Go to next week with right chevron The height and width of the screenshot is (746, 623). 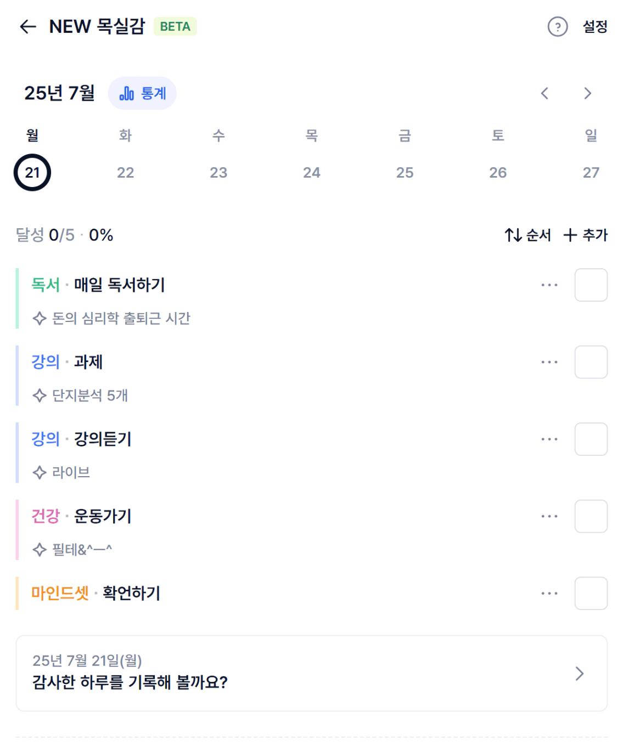tap(587, 93)
